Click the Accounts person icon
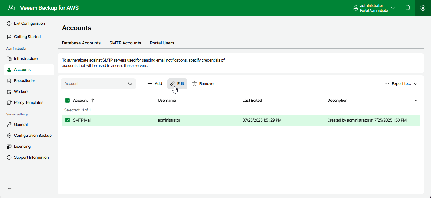This screenshot has height=198, width=431. [x=9, y=70]
